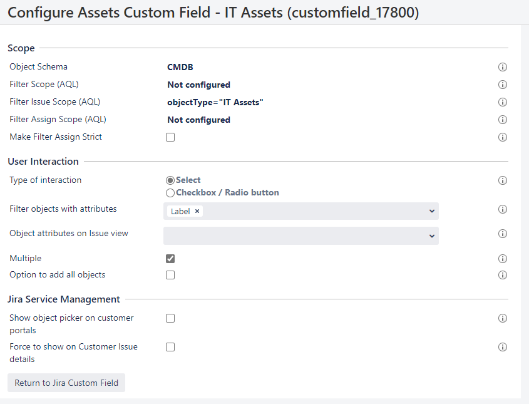
Task: Enable Show object picker on customer portals
Action: pyautogui.click(x=170, y=318)
